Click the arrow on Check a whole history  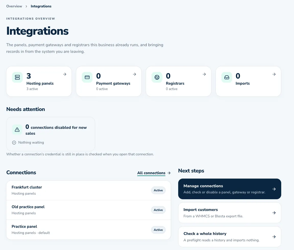click(x=274, y=237)
